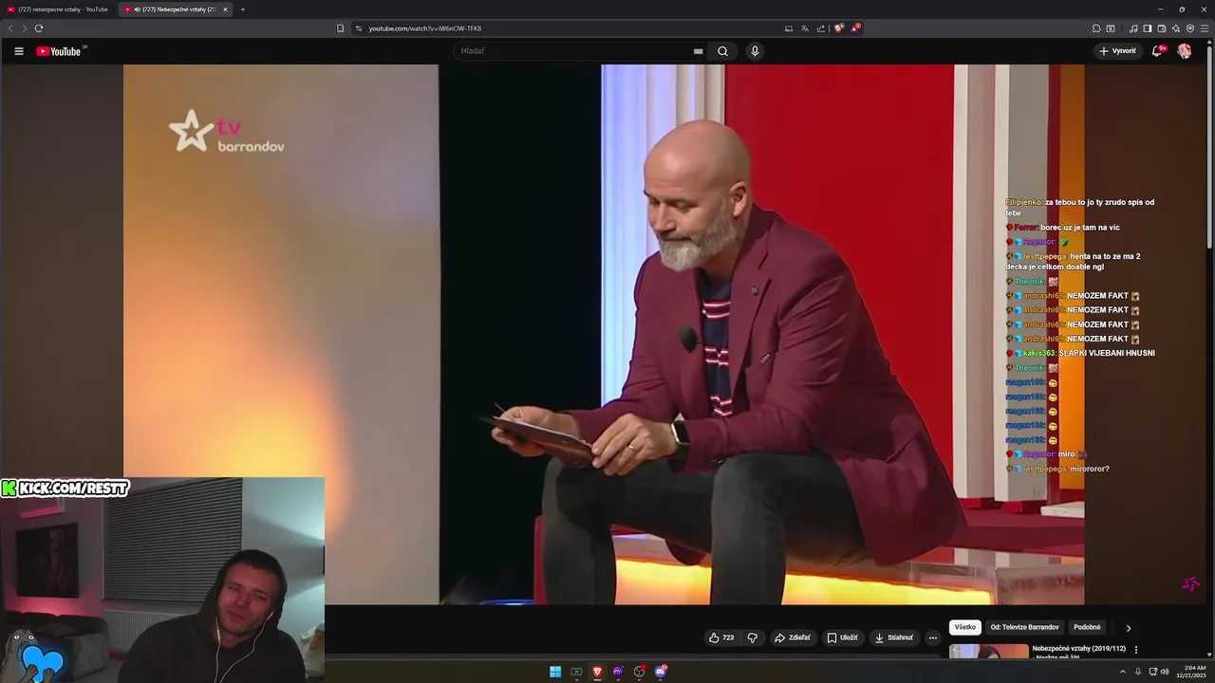Image resolution: width=1215 pixels, height=683 pixels.
Task: Cast or install app icon in address bar
Action: click(789, 28)
